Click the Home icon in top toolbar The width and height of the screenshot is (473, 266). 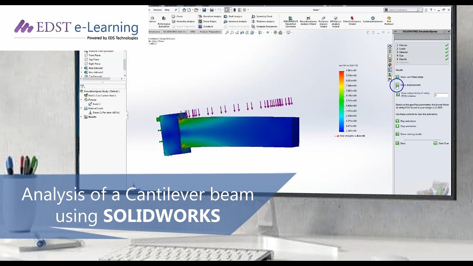click(184, 10)
